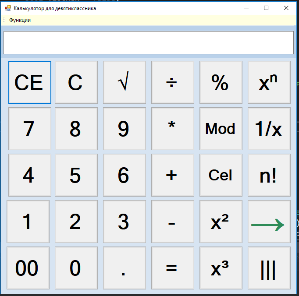
Task: Select the addition + operator
Action: click(173, 175)
